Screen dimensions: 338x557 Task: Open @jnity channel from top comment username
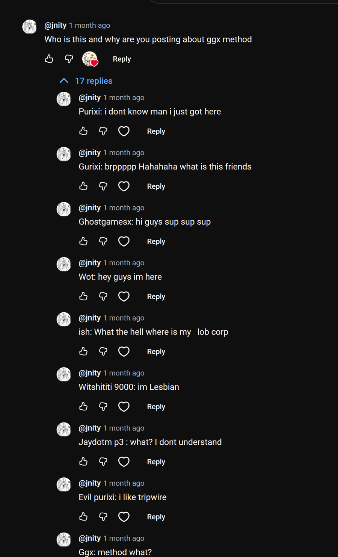click(55, 25)
